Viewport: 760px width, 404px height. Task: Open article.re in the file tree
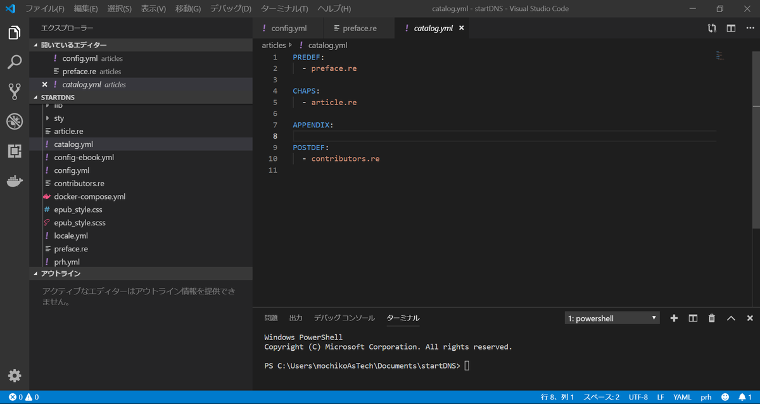[68, 131]
